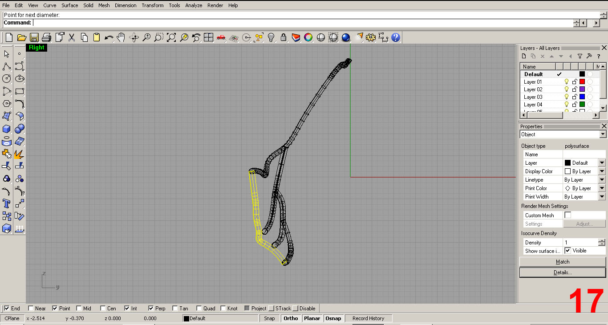
Task: Open the Properties Object dropdown
Action: [602, 134]
